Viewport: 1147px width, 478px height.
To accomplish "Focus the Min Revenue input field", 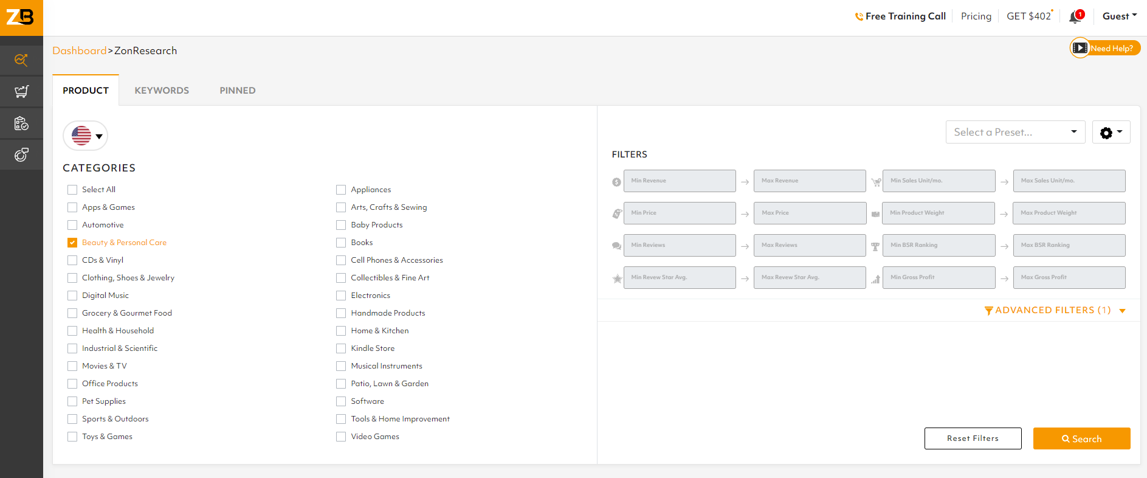I will click(680, 181).
